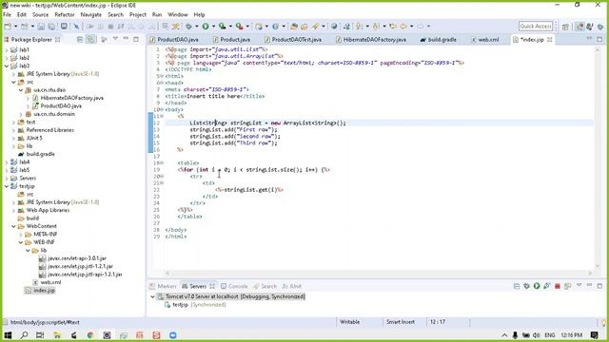Collapse the WebContent folder

[13, 226]
